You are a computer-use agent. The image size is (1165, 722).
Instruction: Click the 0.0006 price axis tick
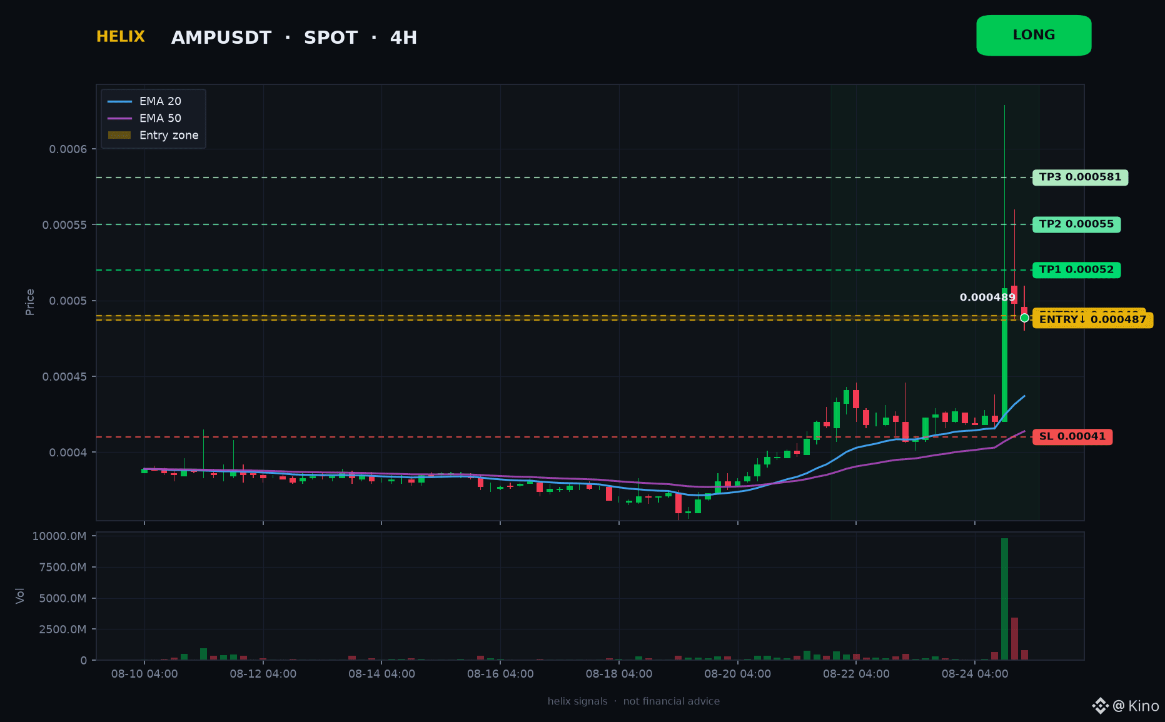click(x=68, y=149)
